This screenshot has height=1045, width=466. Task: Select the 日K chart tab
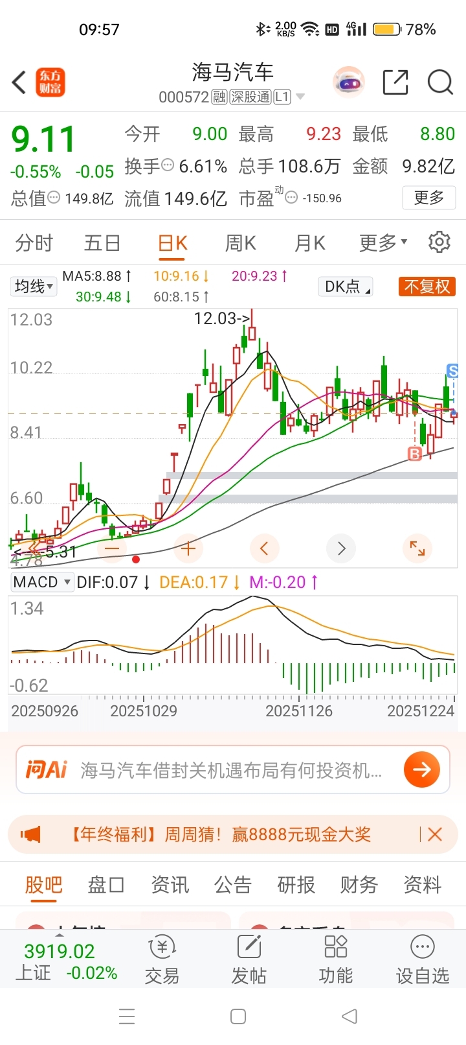(173, 243)
